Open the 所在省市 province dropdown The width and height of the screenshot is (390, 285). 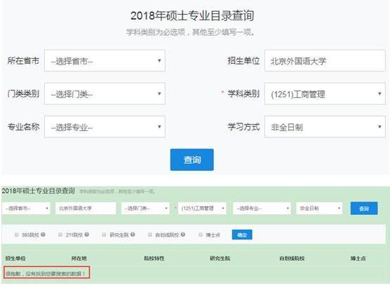pos(105,61)
